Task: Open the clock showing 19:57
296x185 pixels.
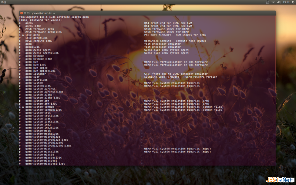Action: [286, 2]
